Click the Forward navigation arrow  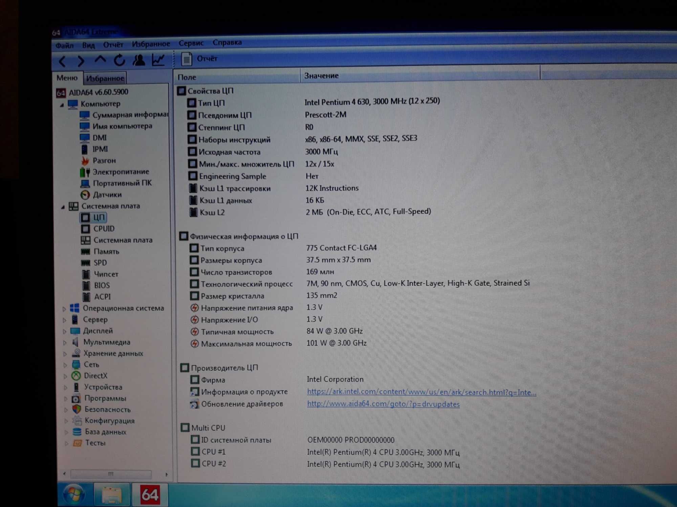81,61
